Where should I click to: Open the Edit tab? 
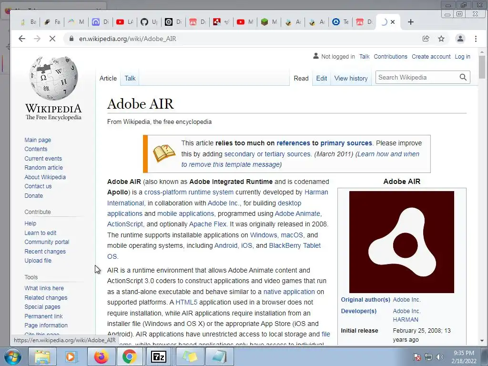click(321, 79)
